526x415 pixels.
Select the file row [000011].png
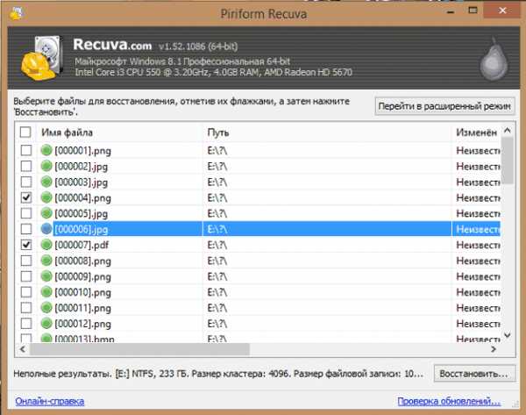click(x=258, y=308)
